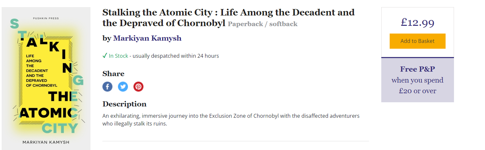Image resolution: width=485 pixels, height=150 pixels.
Task: Share this book on Twitter
Action: (x=123, y=87)
